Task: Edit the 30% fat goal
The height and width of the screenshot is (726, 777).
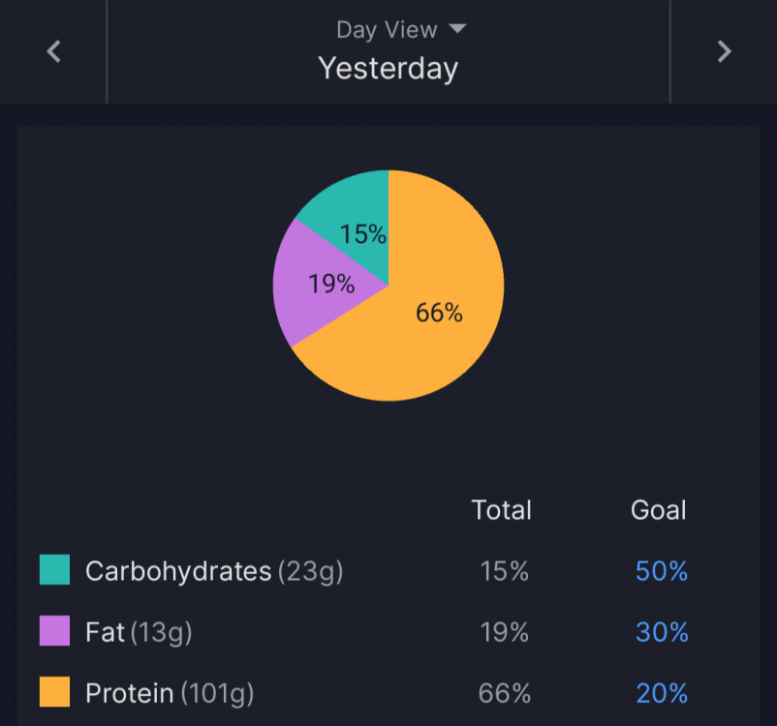Action: pyautogui.click(x=662, y=632)
